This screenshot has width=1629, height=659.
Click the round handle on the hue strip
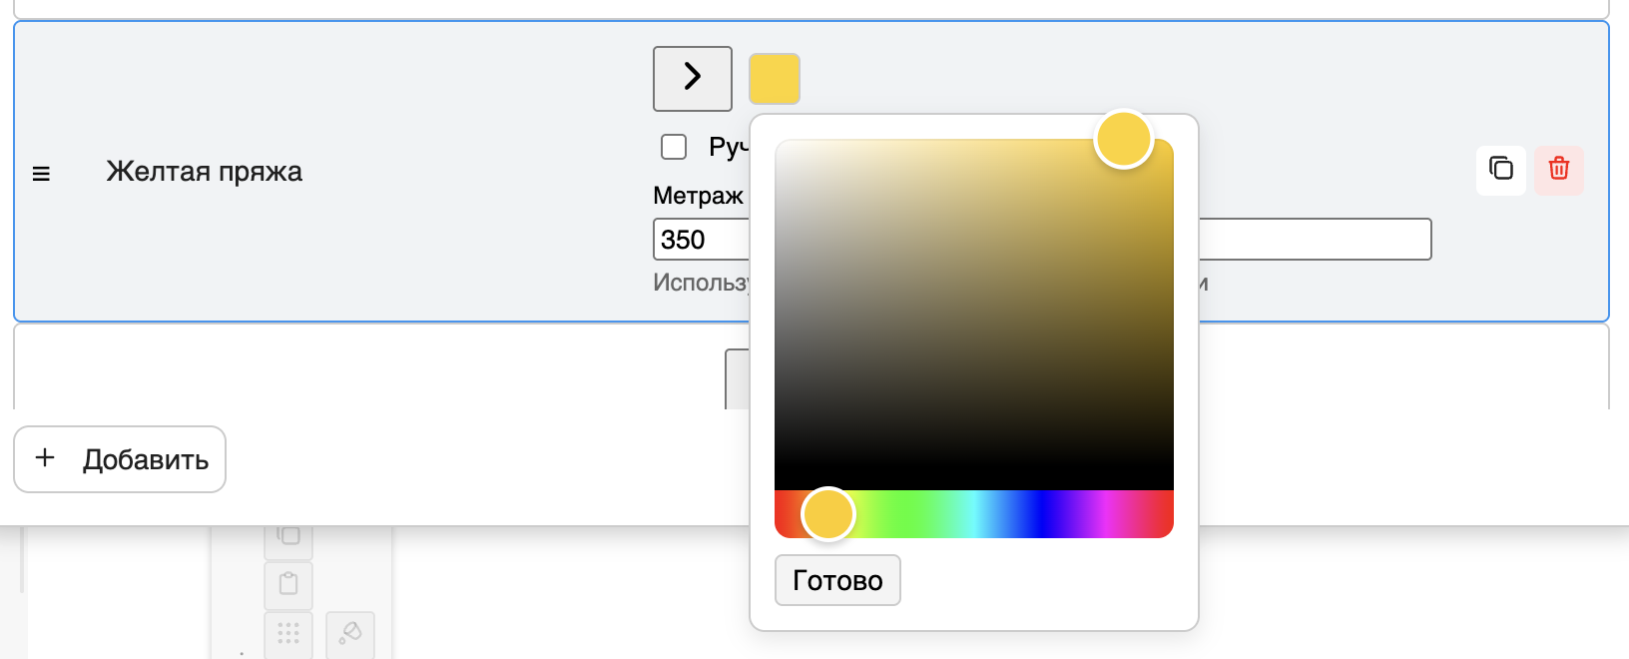(x=827, y=514)
